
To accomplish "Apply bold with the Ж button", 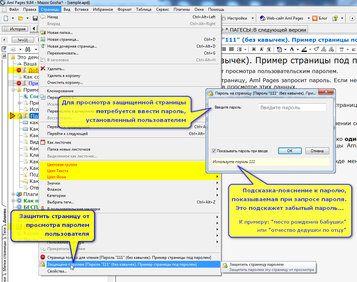I will 254,49.
